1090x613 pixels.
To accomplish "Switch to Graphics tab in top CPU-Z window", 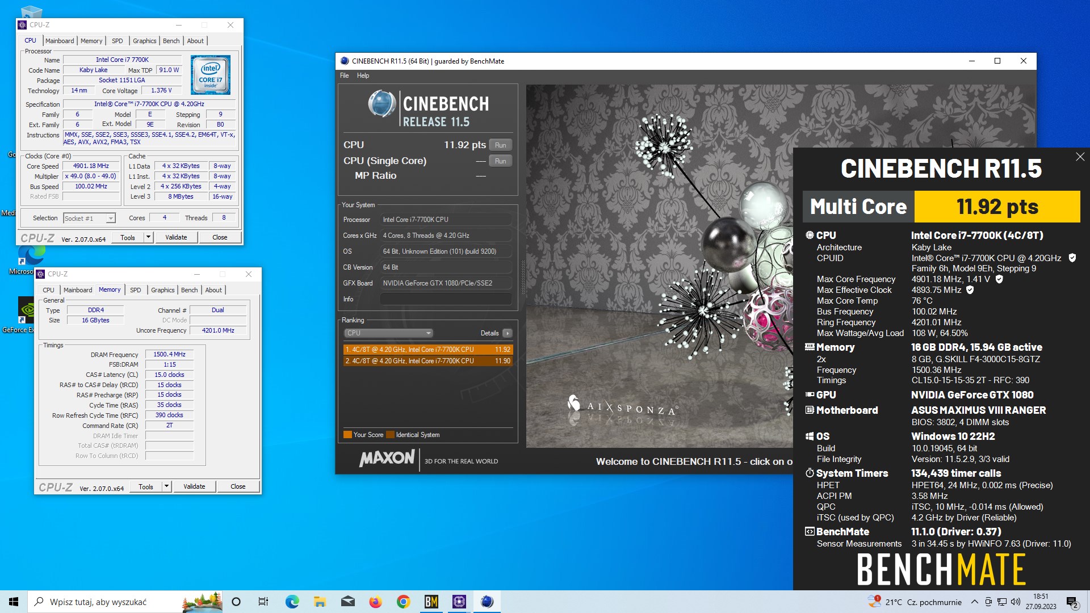I will (x=144, y=41).
